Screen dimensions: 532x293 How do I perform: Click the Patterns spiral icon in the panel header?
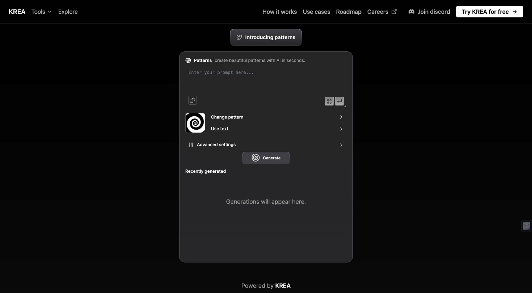[188, 60]
